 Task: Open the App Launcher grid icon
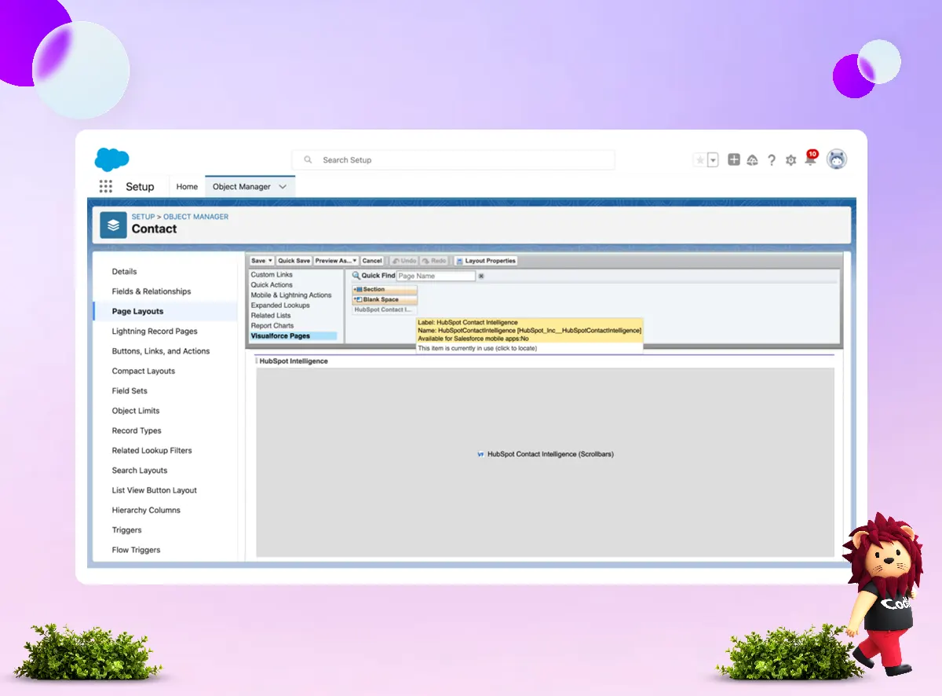[x=106, y=187]
